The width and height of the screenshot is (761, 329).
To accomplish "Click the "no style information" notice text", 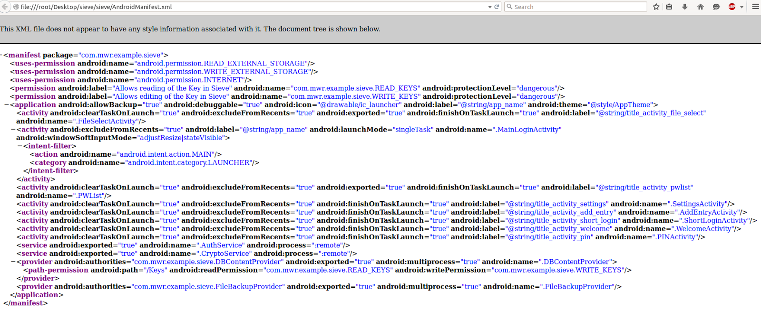I will point(190,29).
